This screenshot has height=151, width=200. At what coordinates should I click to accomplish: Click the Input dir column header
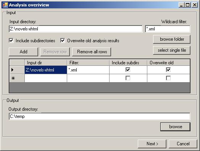coord(46,63)
